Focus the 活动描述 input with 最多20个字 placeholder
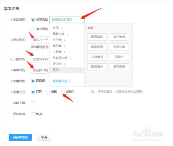This screenshot has height=146, width=173. pyautogui.click(x=40, y=40)
